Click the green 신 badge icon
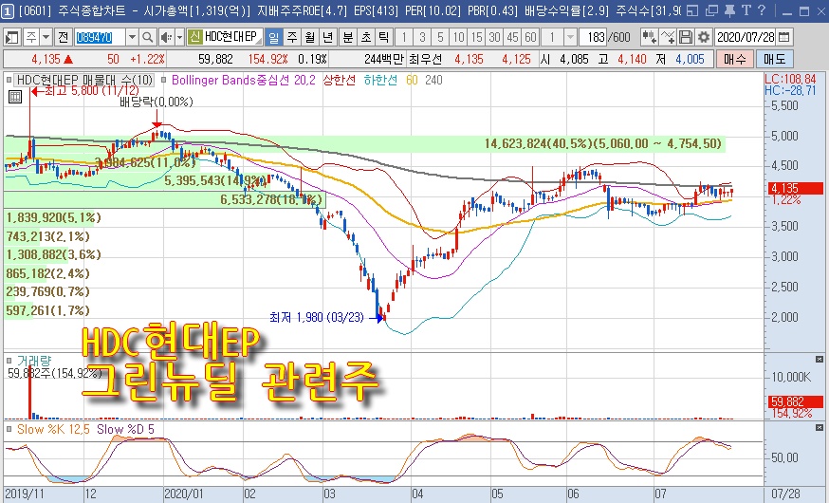 (194, 37)
